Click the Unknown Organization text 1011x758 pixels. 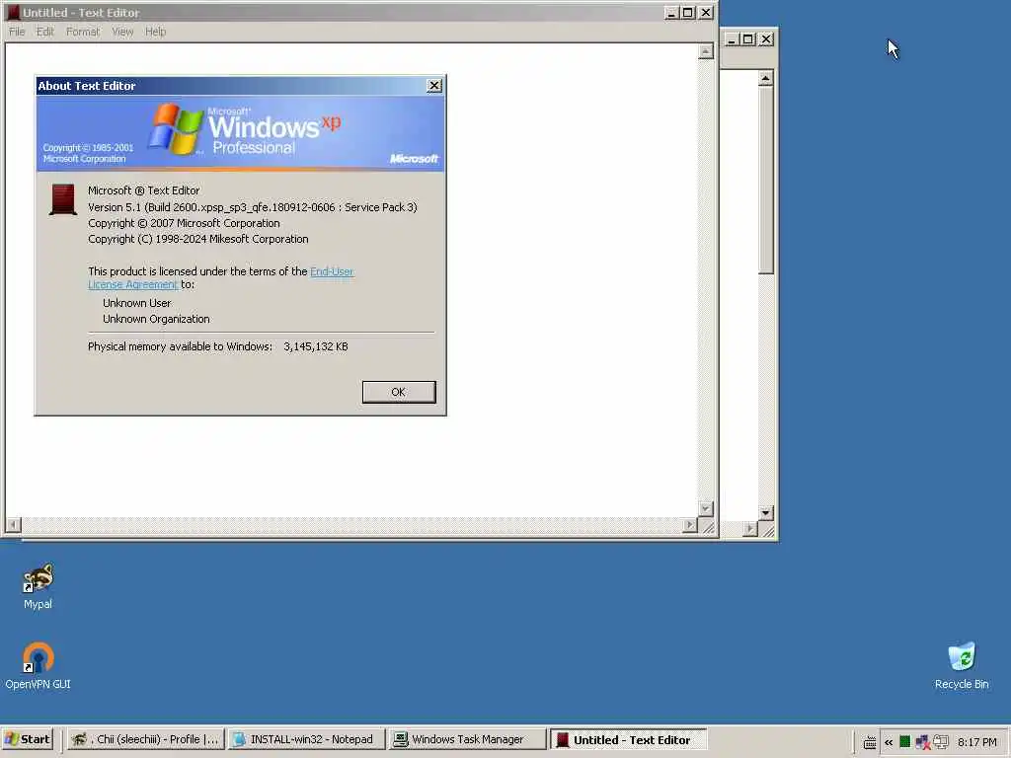[x=156, y=319]
